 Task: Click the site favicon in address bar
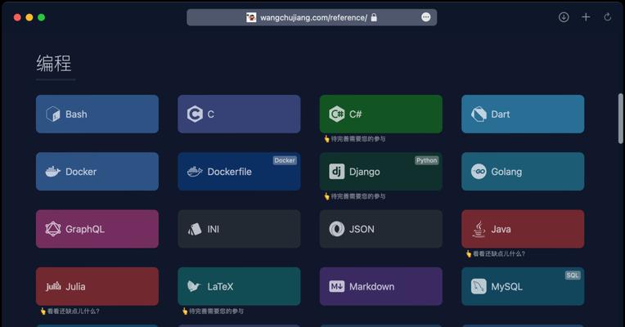click(251, 17)
